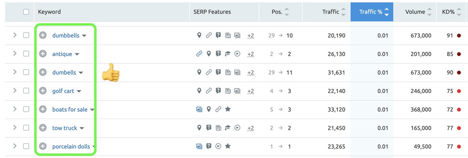Click plus icon next to porcelain dolls
Screen dimensions: 468x158
coord(43,147)
